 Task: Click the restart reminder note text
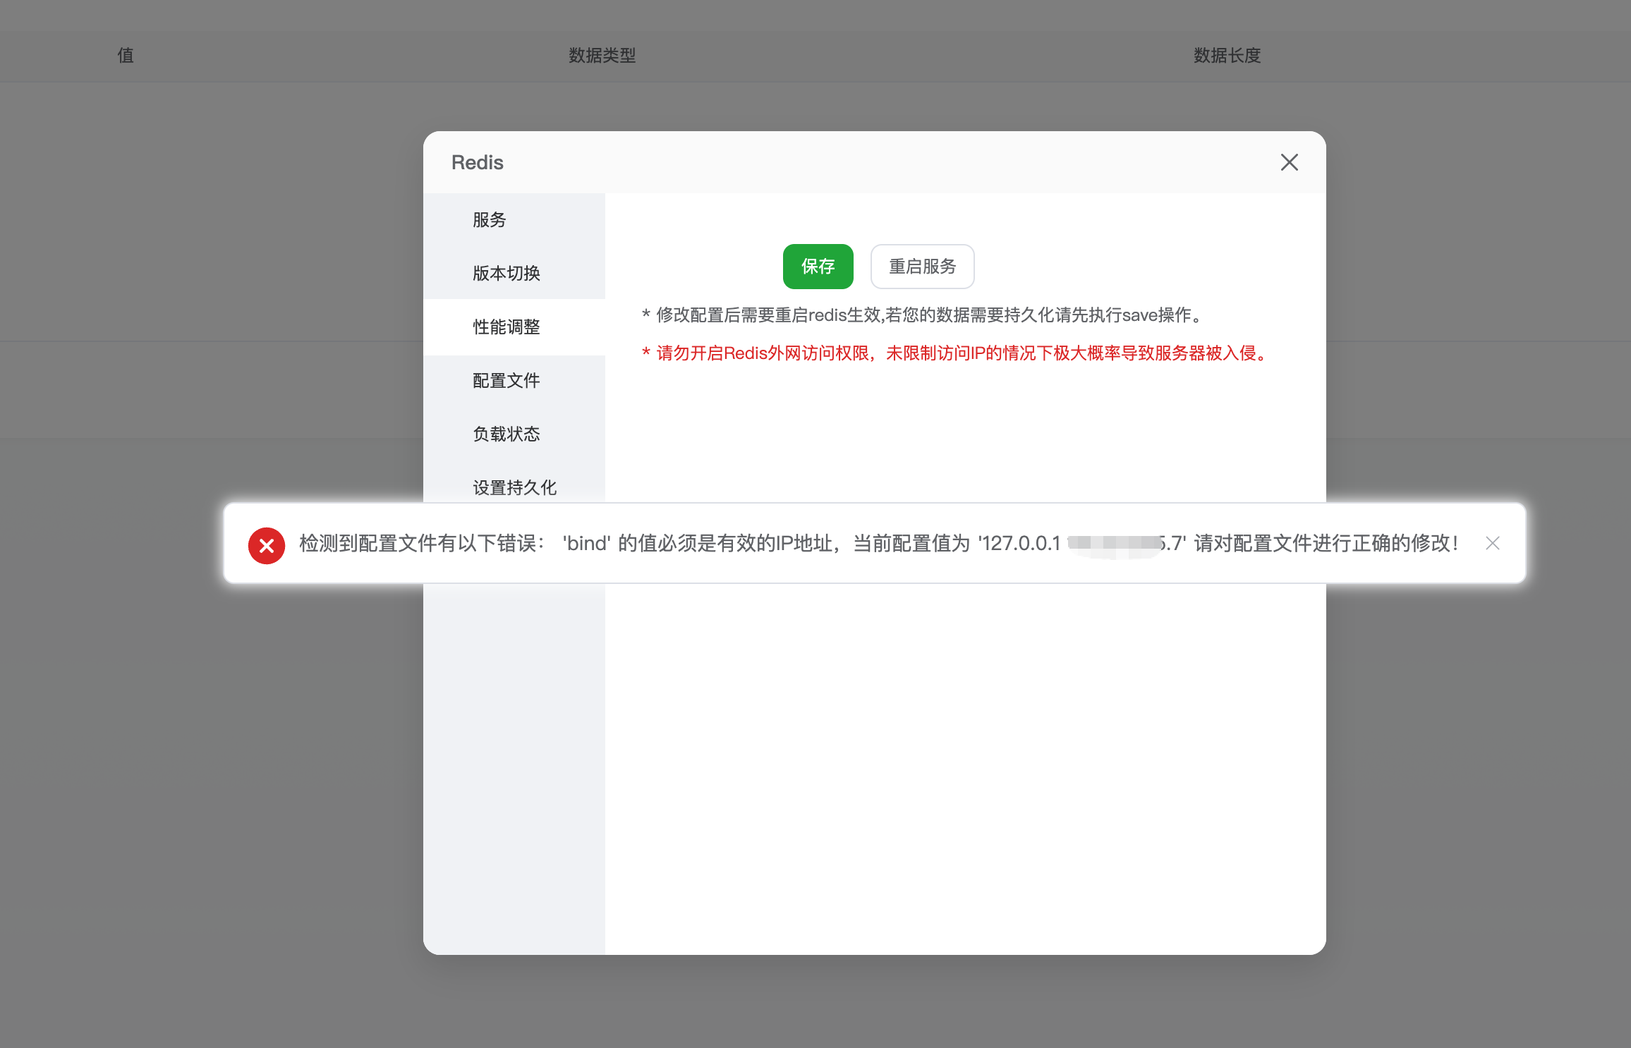click(x=921, y=315)
